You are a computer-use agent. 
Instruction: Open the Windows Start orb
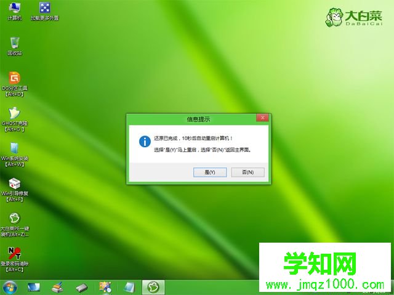click(x=10, y=288)
